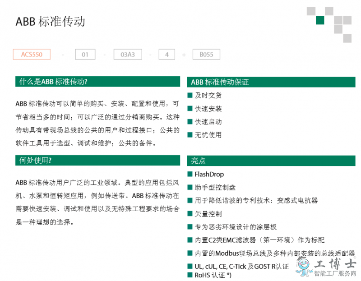Select the 什么是ABB 标准传动? section header

97,82
